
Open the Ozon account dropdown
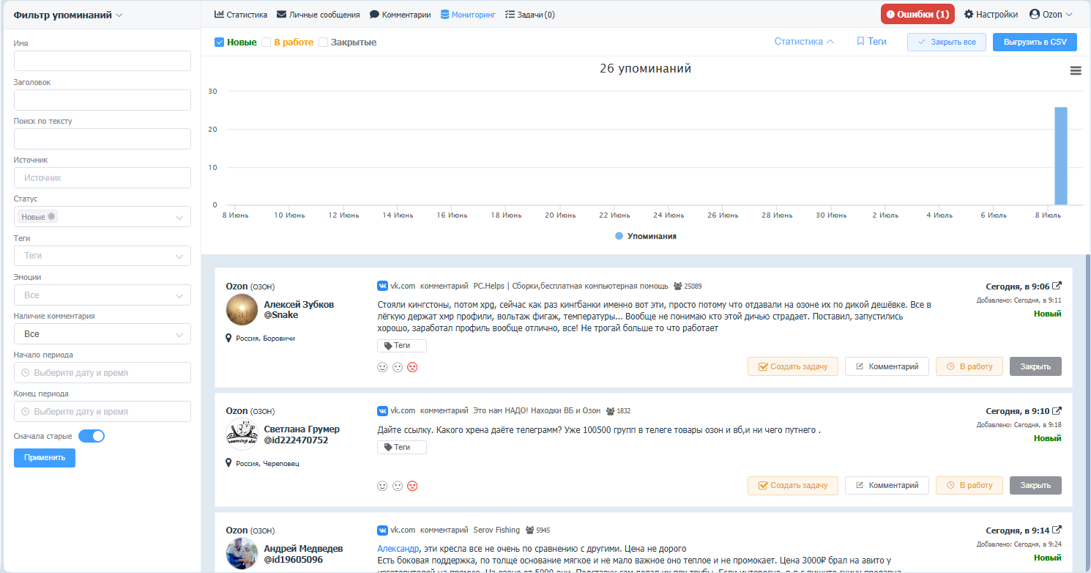point(1051,14)
